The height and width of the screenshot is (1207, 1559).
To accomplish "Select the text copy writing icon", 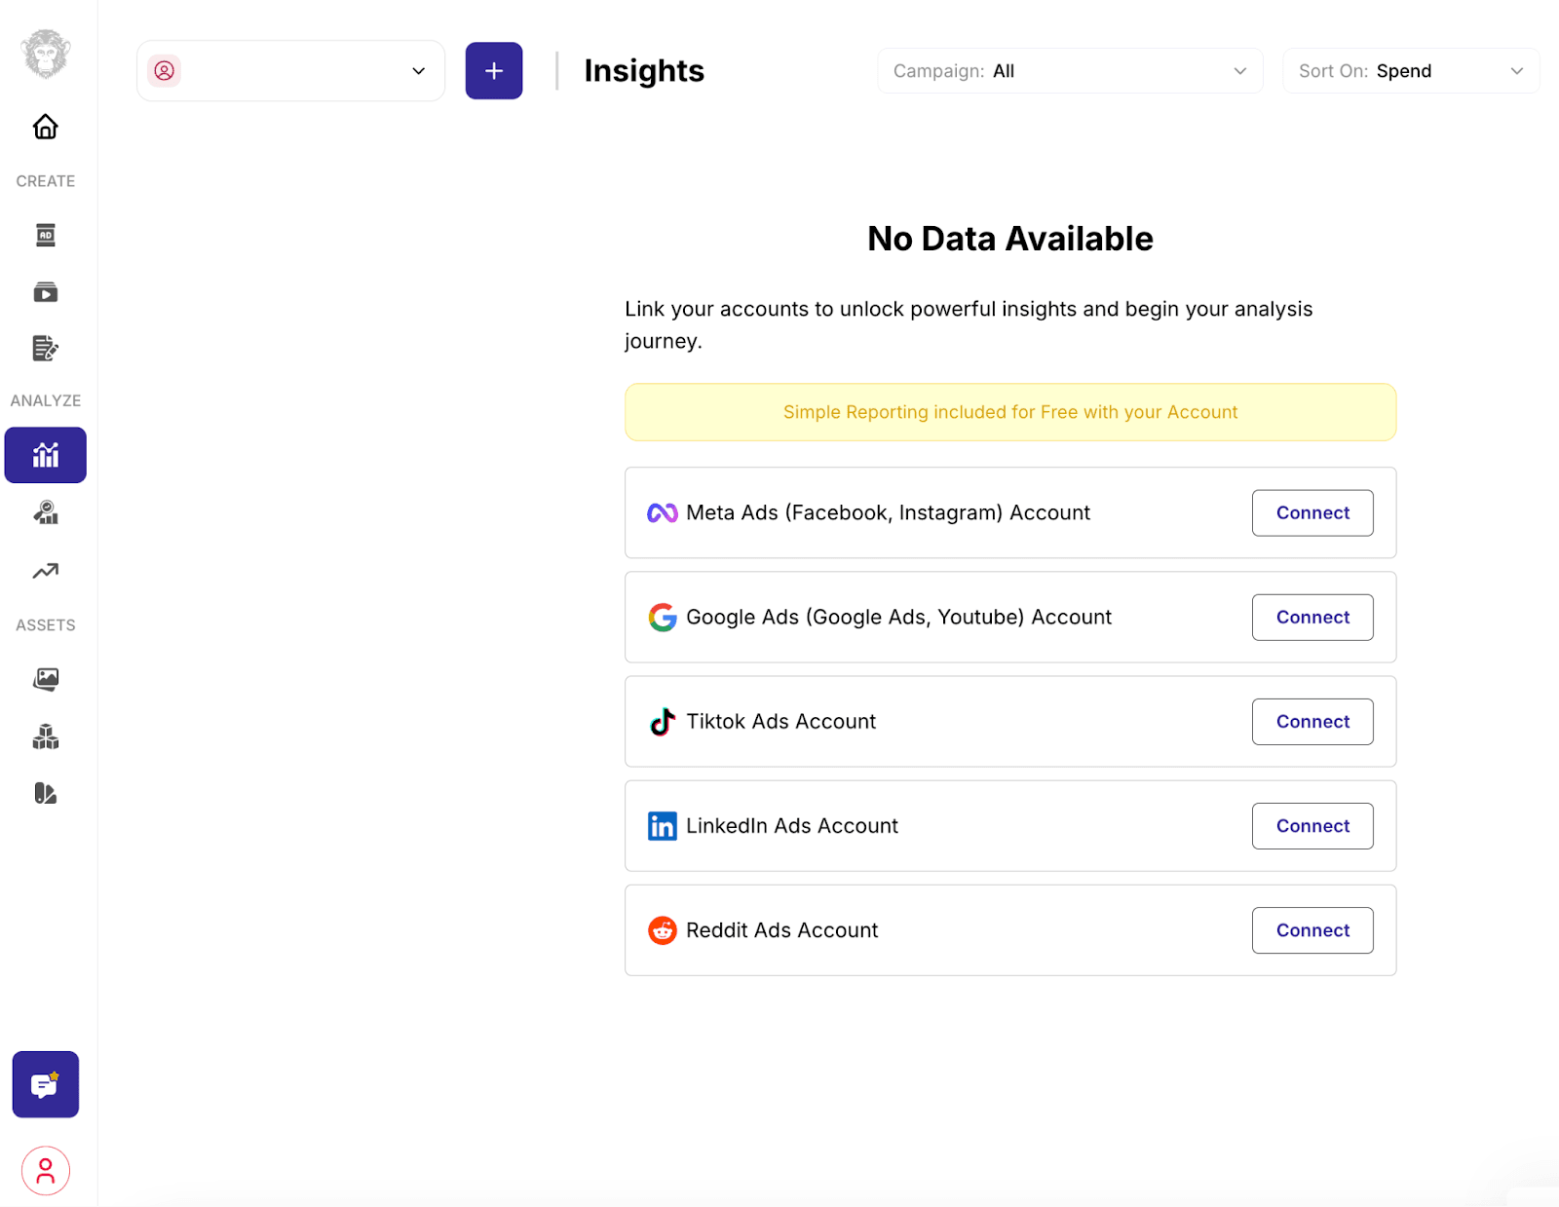I will tap(45, 349).
